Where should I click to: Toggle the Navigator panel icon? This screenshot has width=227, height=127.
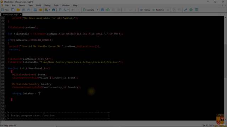pos(35,10)
